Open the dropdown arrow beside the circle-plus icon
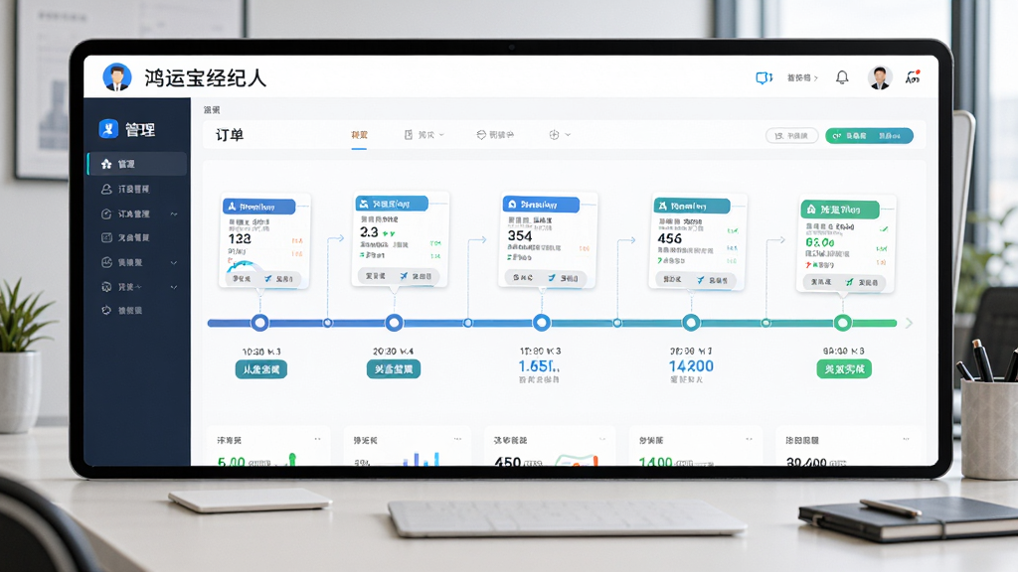 click(x=568, y=135)
